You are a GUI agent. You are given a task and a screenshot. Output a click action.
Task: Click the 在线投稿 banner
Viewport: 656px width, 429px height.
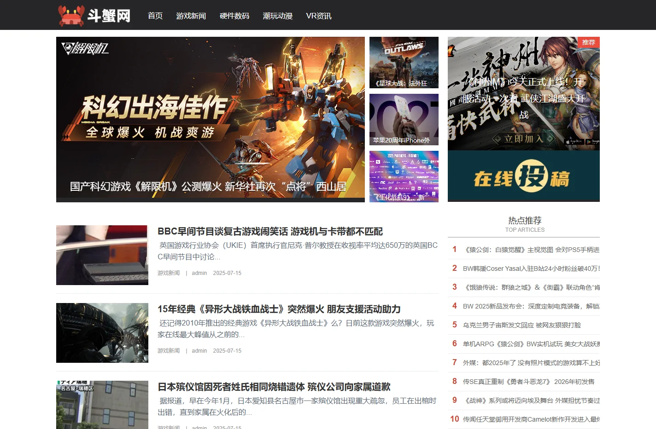coord(524,176)
